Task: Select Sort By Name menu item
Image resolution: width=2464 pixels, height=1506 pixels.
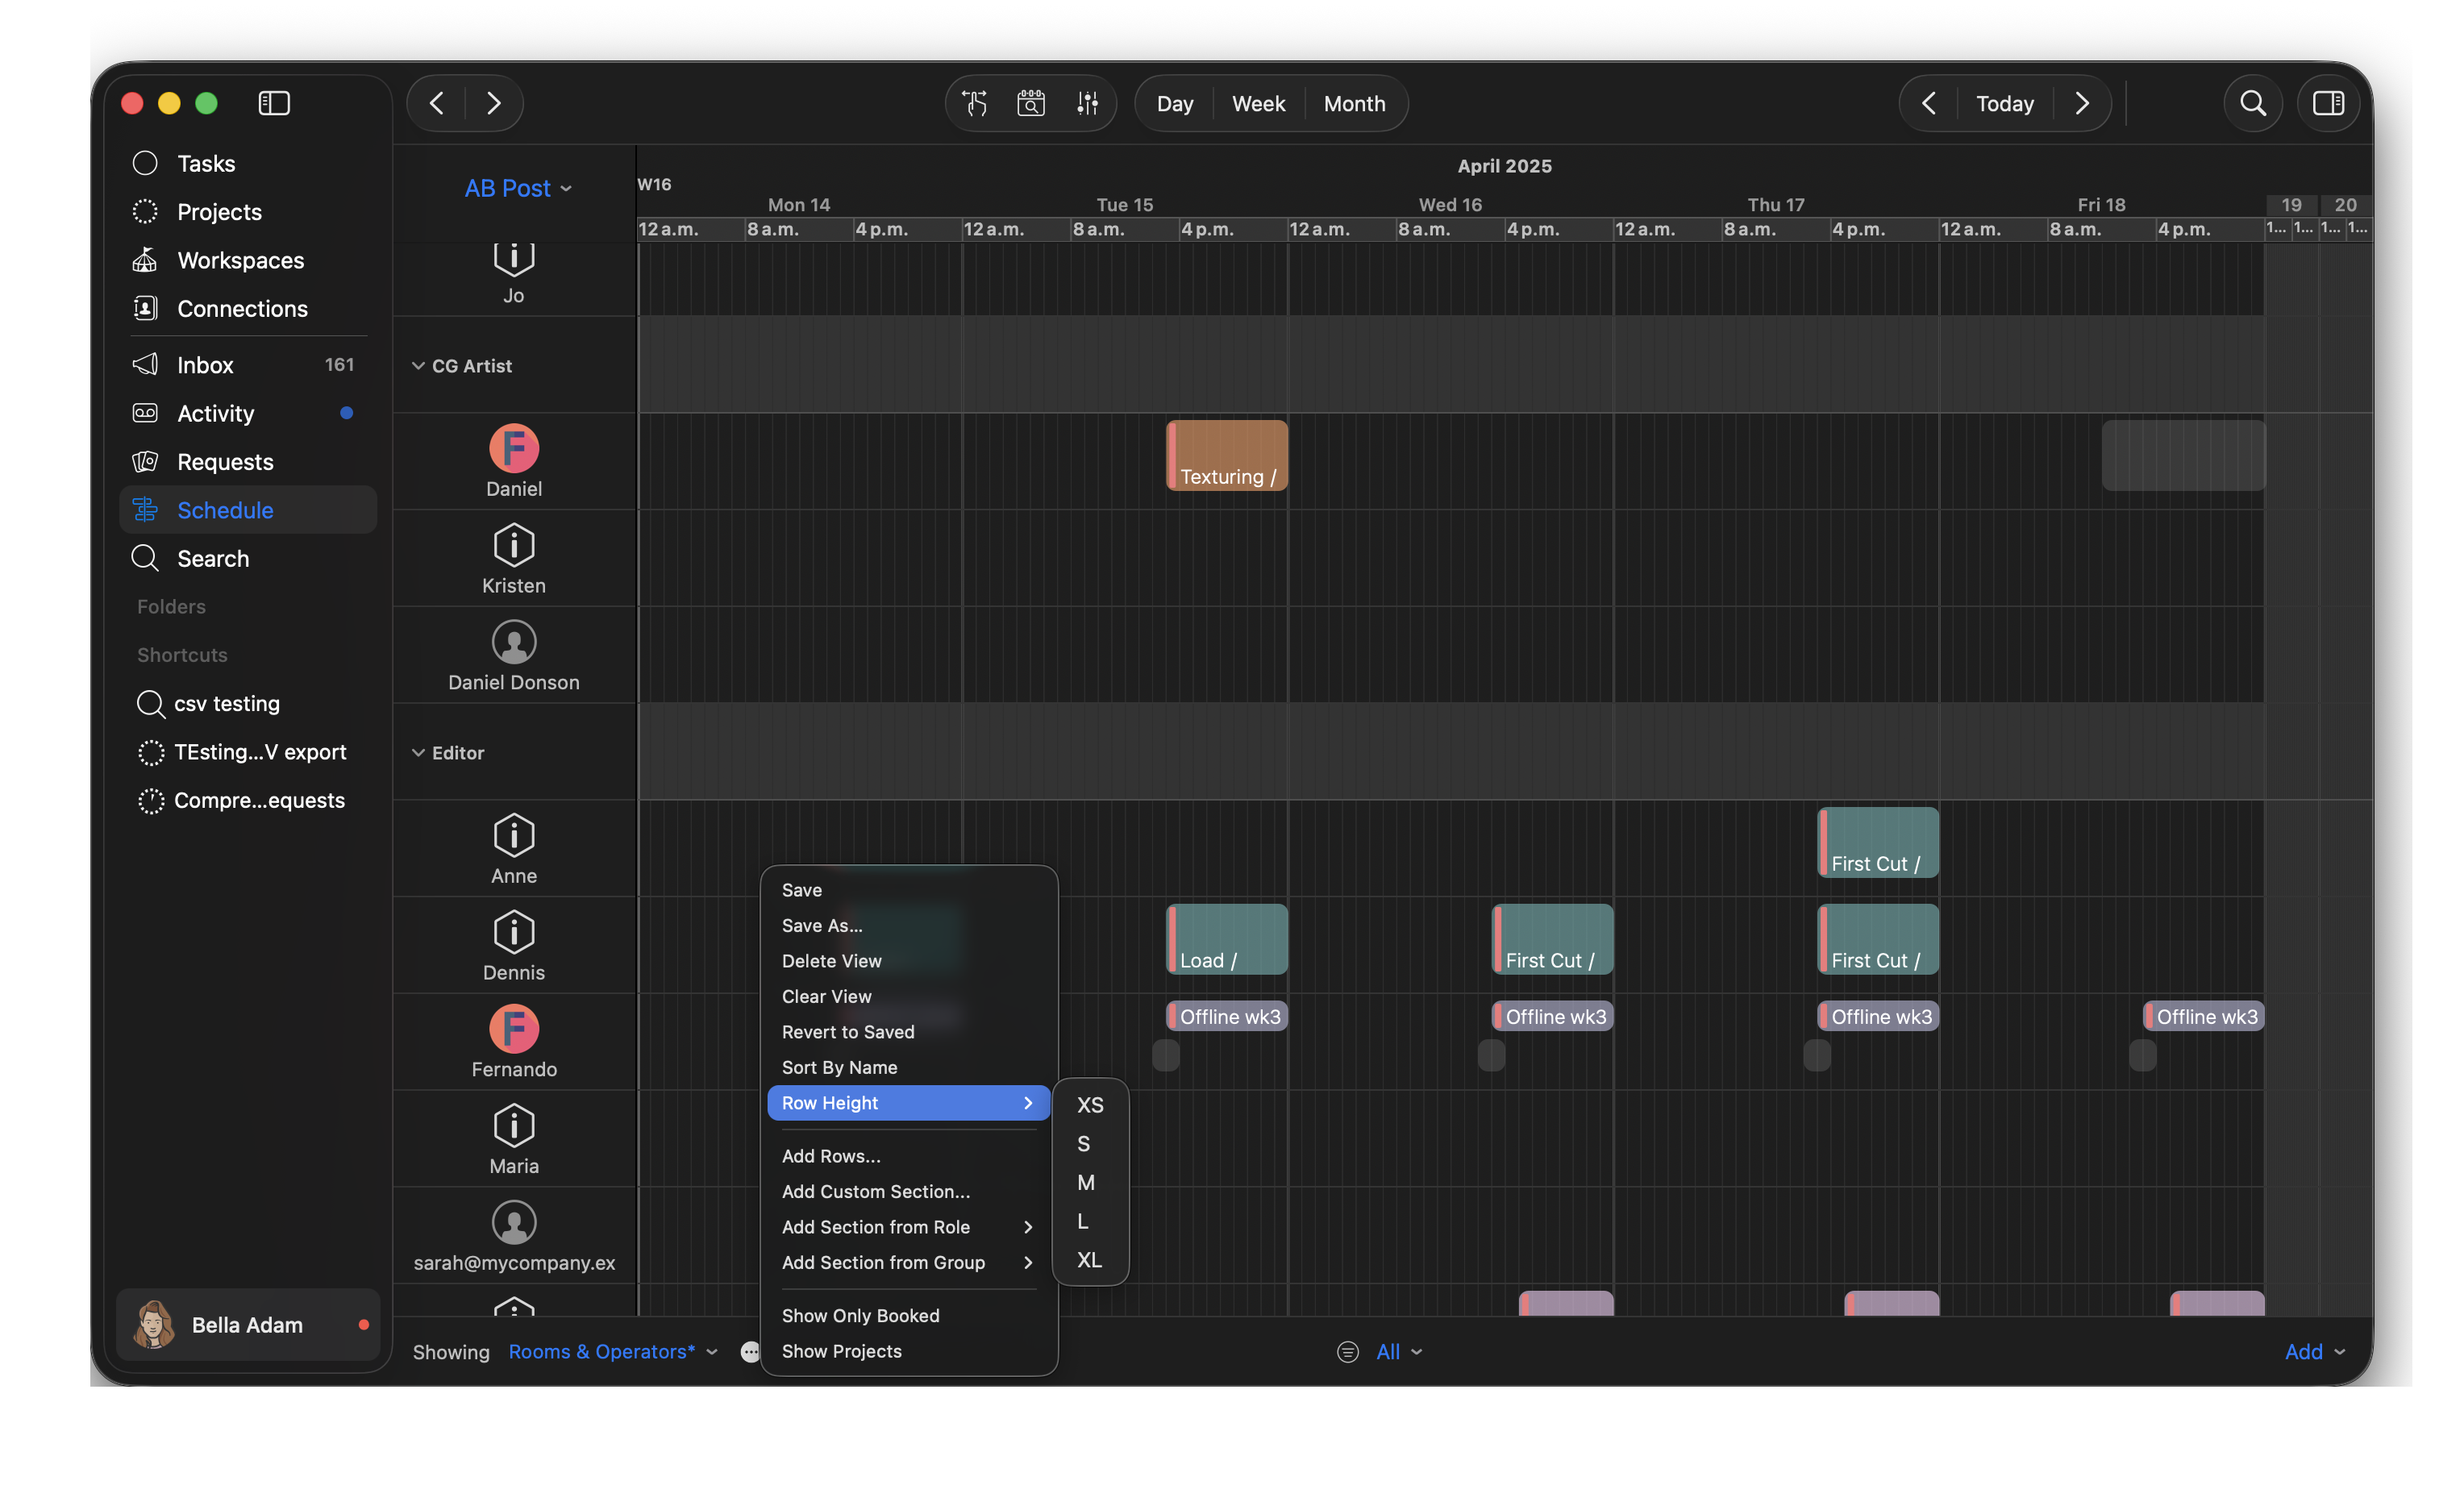Action: coord(839,1067)
